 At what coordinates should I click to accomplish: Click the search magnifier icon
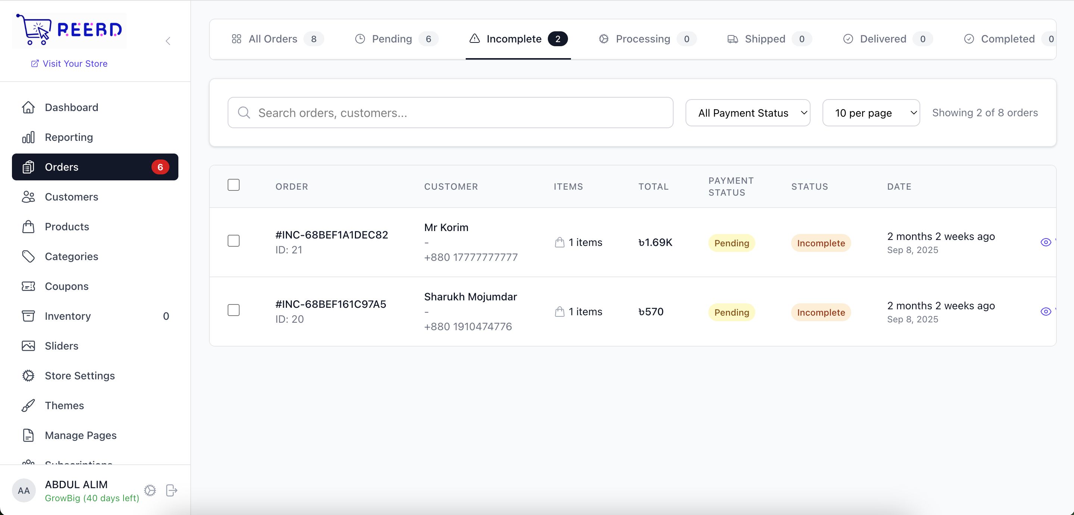(x=244, y=113)
